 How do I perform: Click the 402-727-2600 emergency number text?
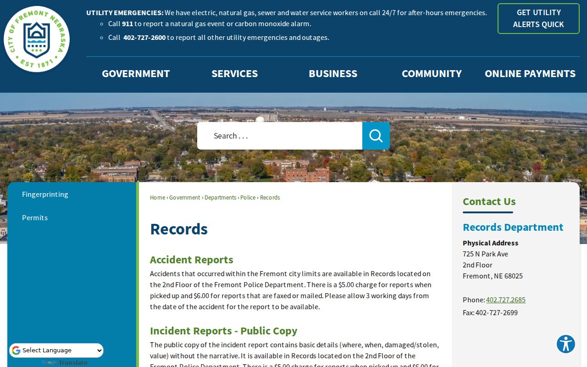144,38
